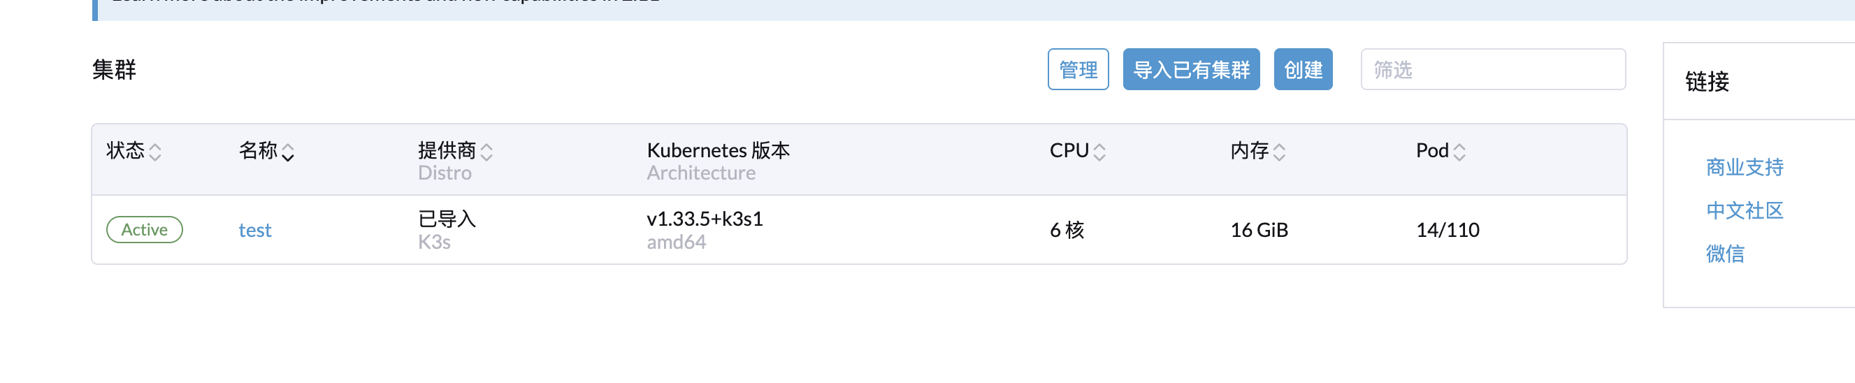1855x383 pixels.
Task: Click the Kubernetes 版本 column header
Action: 717,150
